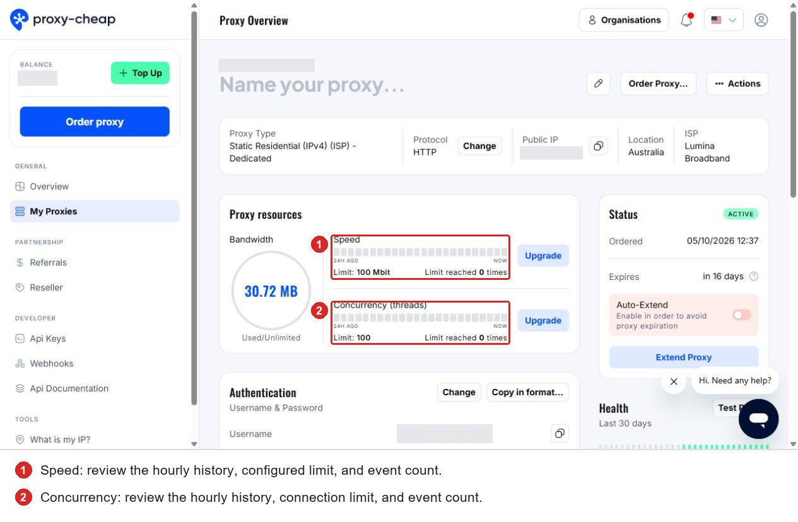
Task: Open the user account profile icon
Action: tap(761, 20)
